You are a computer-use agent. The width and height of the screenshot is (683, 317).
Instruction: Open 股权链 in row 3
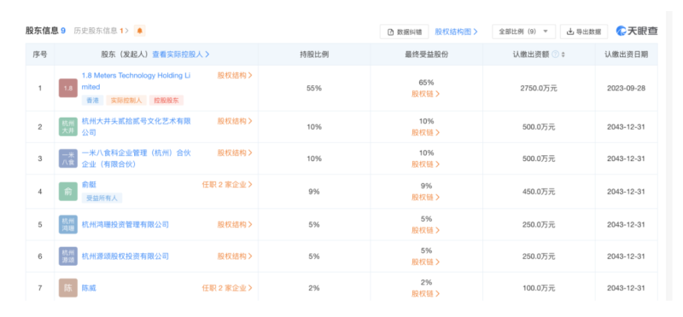tap(425, 164)
